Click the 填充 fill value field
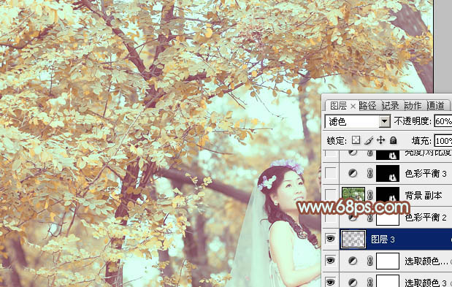 coord(443,141)
